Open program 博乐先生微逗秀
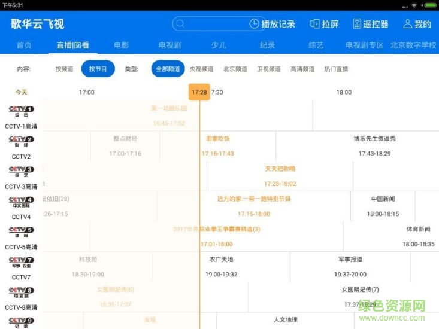The image size is (439, 329). tap(374, 145)
